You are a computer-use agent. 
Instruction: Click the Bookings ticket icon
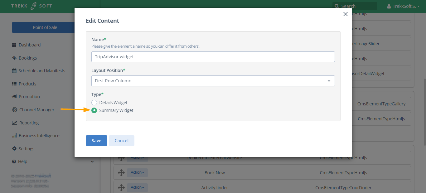tap(14, 58)
